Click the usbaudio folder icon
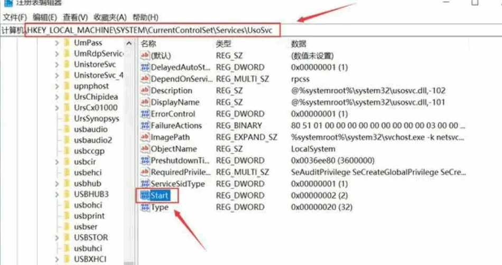This screenshot has height=265, width=502. tap(67, 129)
